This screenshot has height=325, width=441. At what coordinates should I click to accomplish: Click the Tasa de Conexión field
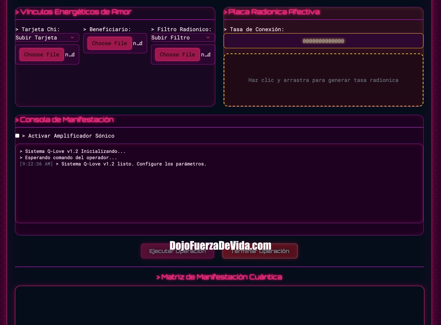pos(323,41)
